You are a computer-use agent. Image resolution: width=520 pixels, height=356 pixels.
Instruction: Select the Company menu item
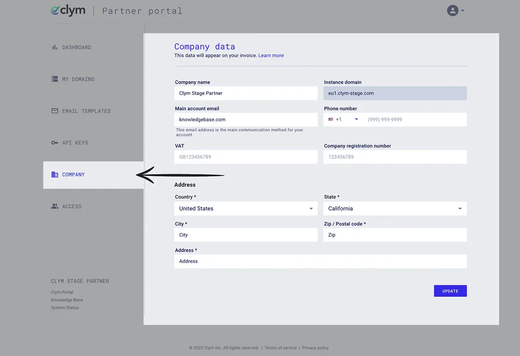(x=93, y=175)
